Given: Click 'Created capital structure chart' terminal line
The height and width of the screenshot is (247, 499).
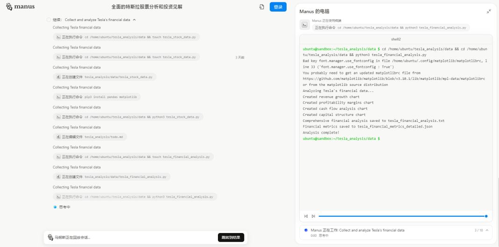Looking at the screenshot, I should tap(334, 115).
